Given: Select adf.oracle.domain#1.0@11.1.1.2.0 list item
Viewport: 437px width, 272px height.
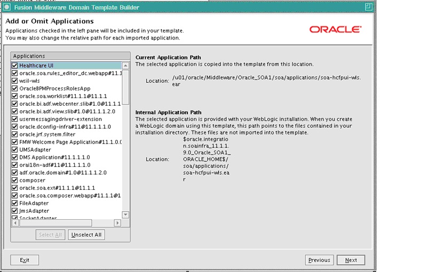Looking at the screenshot, I should pos(63,173).
